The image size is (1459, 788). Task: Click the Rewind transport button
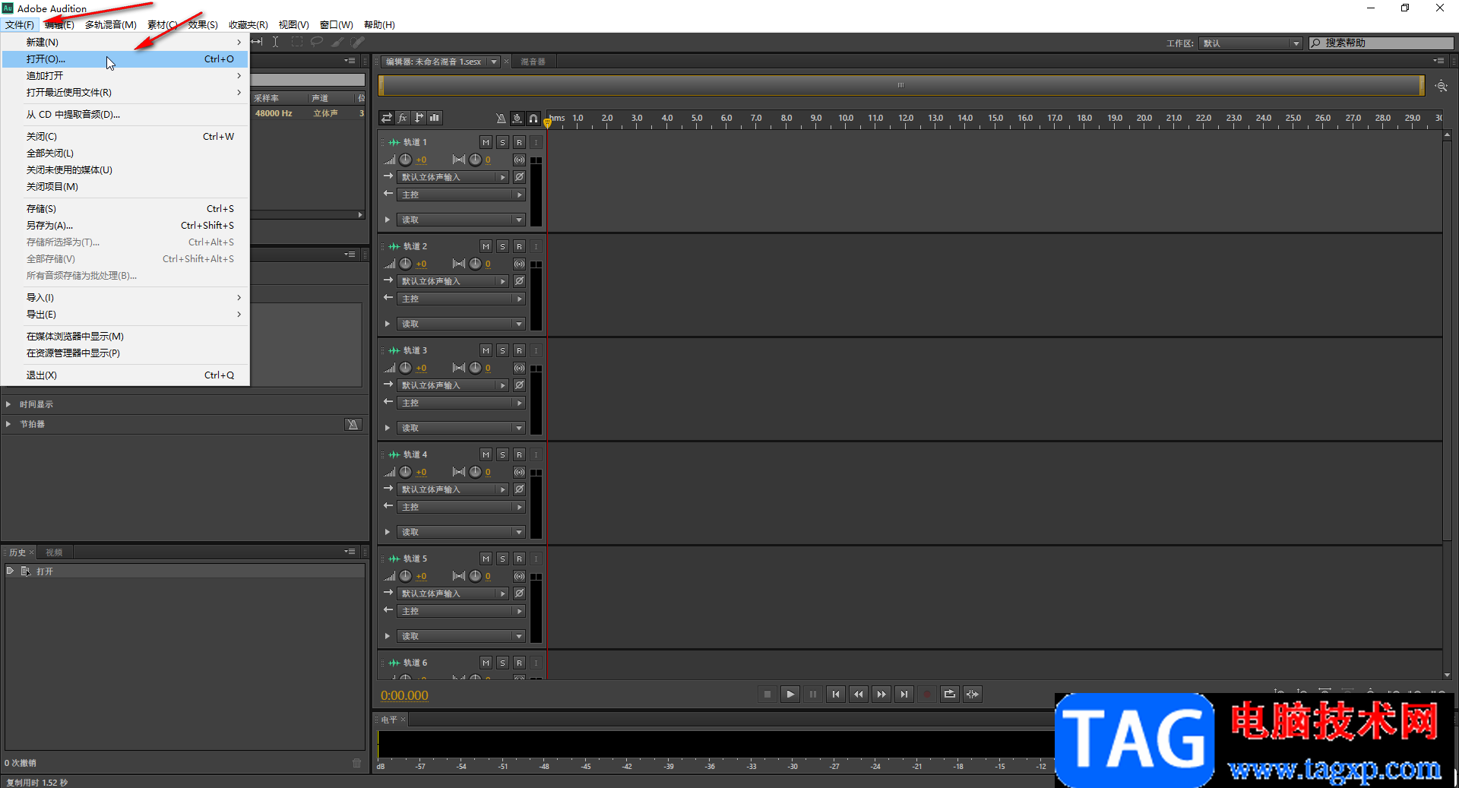pyautogui.click(x=859, y=694)
